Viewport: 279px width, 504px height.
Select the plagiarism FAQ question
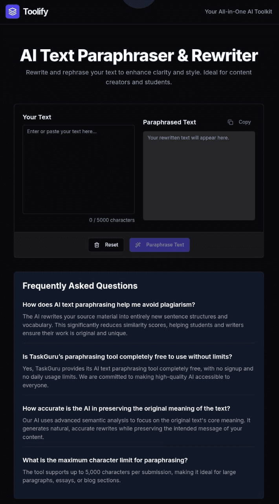pos(109,304)
